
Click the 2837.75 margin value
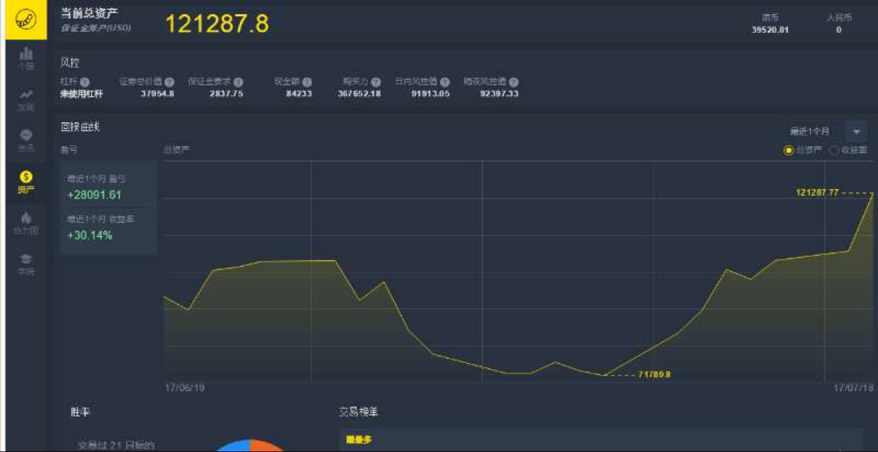[227, 93]
